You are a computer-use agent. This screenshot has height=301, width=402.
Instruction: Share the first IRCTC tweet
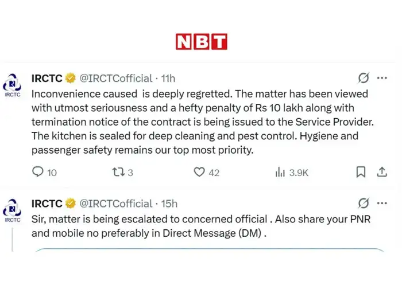[382, 172]
